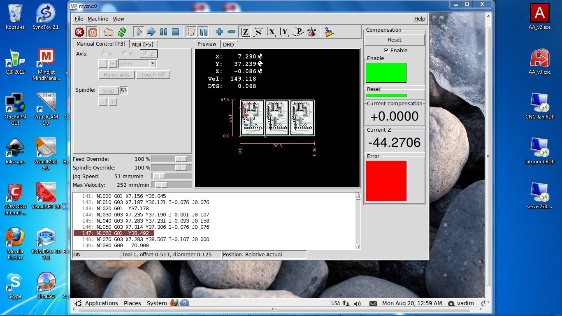
Task: Open the help icon in GNOME panel
Action: tap(185, 303)
